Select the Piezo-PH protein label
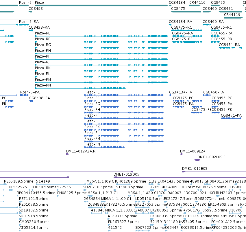Viewport: 246px width, 232px height. tap(92, 110)
